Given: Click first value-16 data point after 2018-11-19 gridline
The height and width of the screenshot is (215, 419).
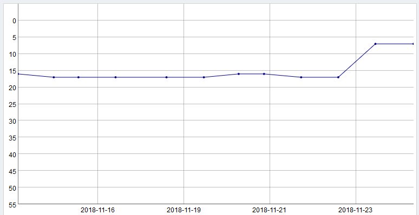Looking at the screenshot, I should tap(238, 74).
